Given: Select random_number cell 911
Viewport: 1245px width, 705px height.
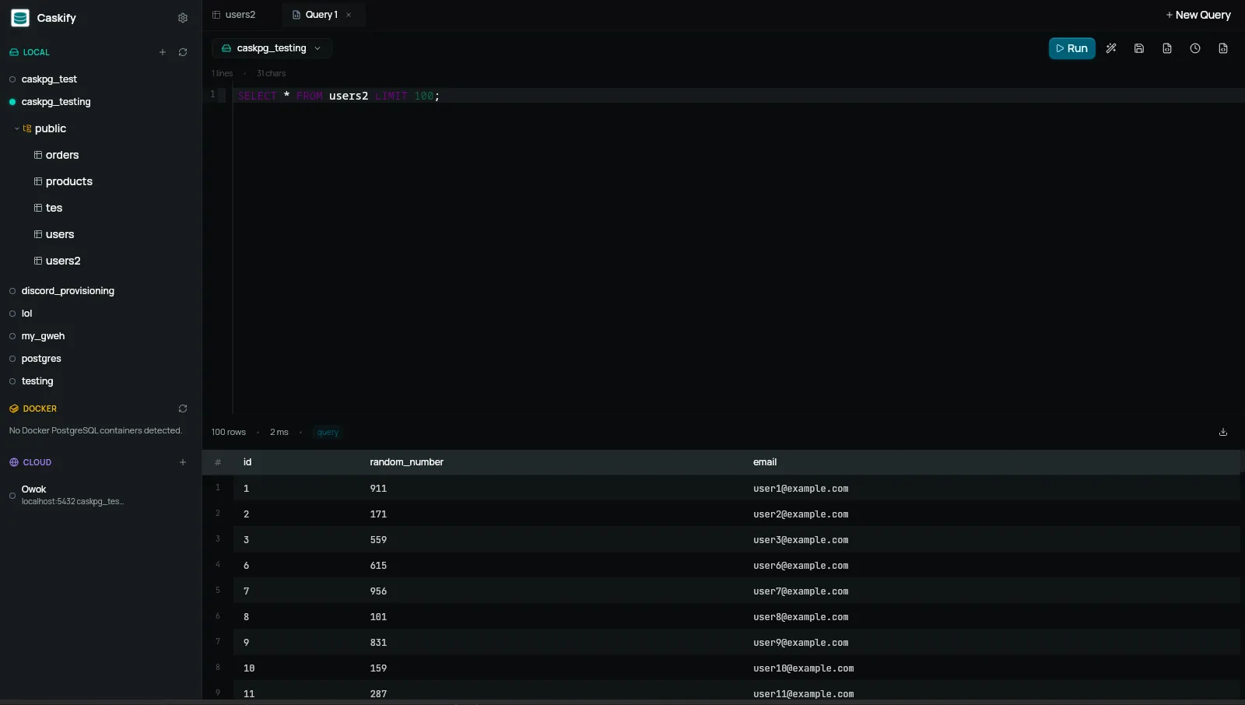Looking at the screenshot, I should coord(378,489).
